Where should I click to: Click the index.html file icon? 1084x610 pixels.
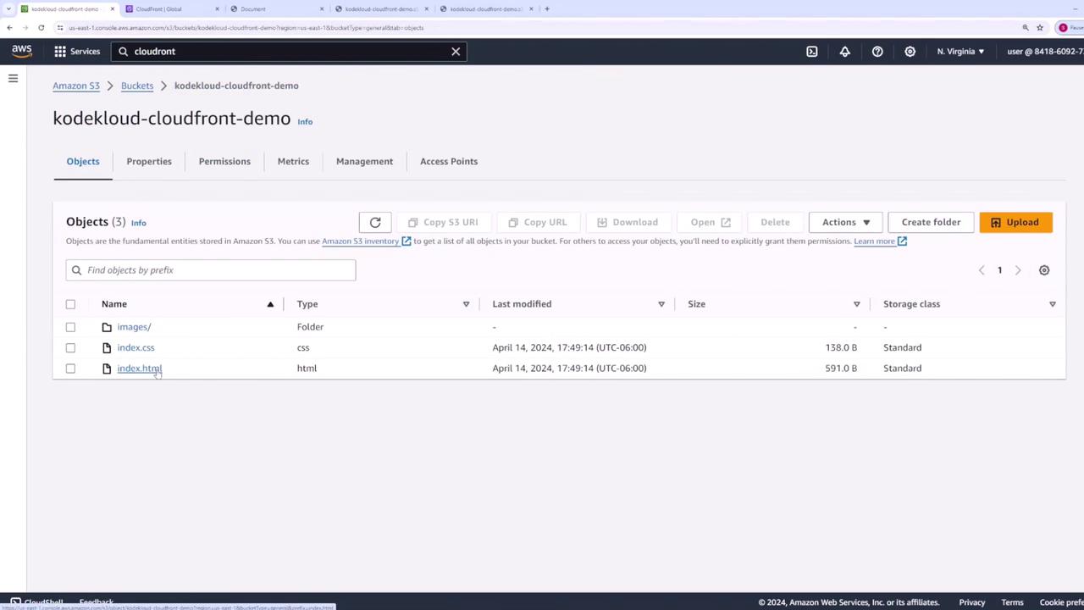point(107,369)
